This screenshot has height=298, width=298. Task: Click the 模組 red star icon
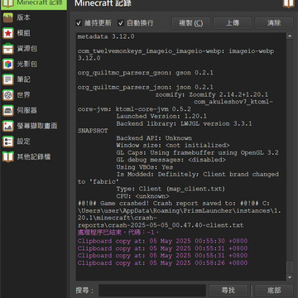coord(8,33)
